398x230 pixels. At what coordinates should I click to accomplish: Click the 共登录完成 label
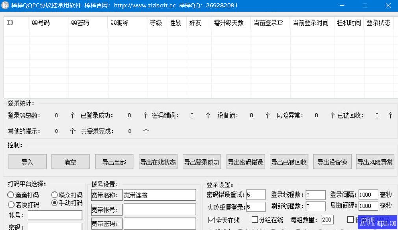tap(97, 131)
